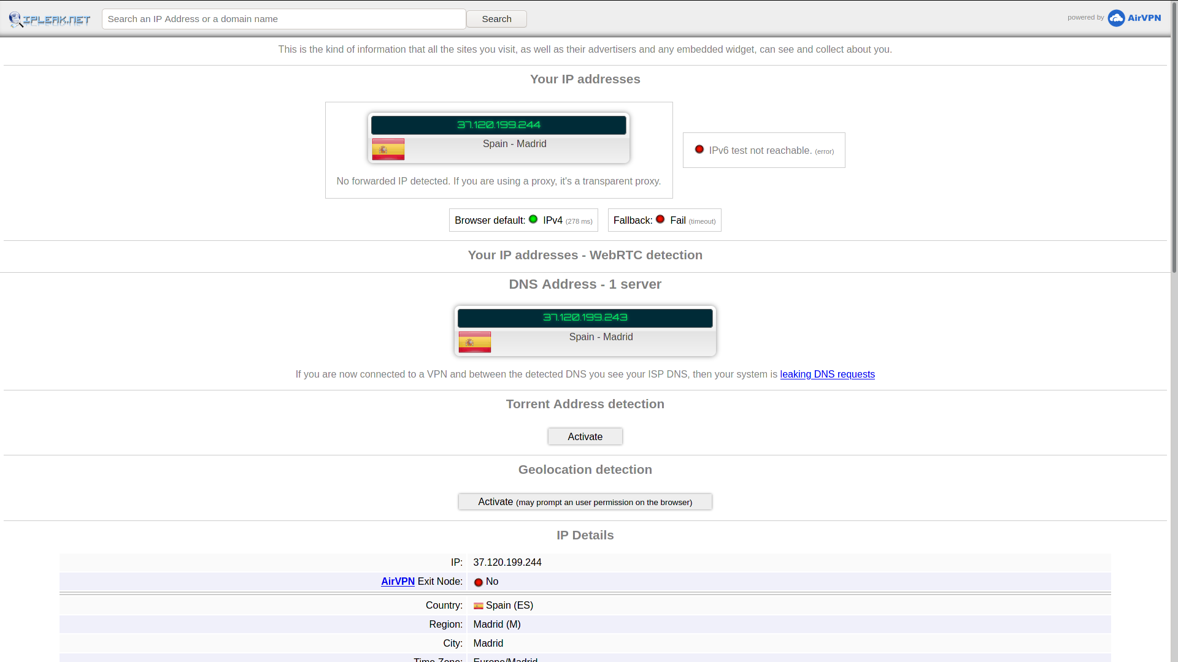Image resolution: width=1178 pixels, height=662 pixels.
Task: Click the red IPv6 status indicator
Action: point(699,150)
